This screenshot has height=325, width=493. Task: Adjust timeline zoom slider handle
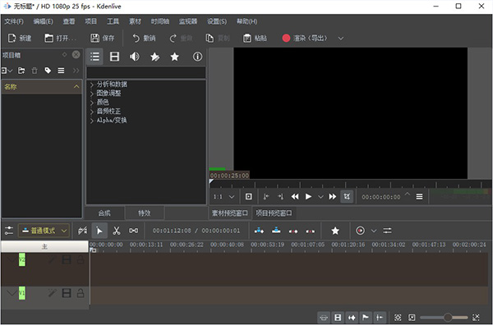(x=448, y=318)
